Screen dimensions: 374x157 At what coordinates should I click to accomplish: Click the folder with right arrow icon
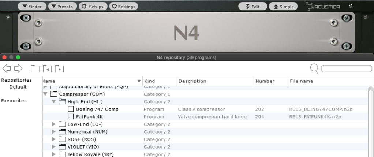coord(59,69)
